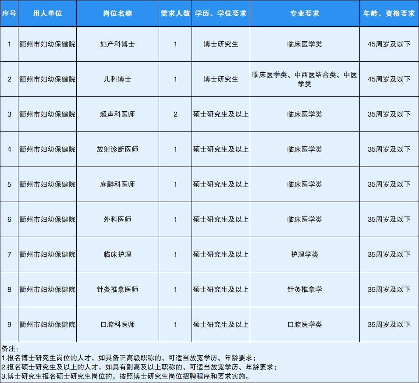Click the 儿科博士 position cell
Viewport: 419px width, 383px height.
click(x=117, y=79)
